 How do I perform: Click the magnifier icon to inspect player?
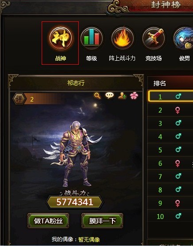(x=97, y=95)
